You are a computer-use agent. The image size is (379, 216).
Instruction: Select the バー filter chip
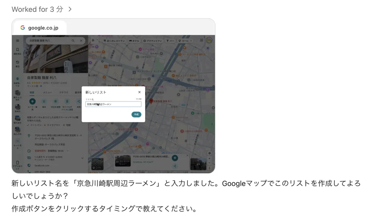coord(170,41)
